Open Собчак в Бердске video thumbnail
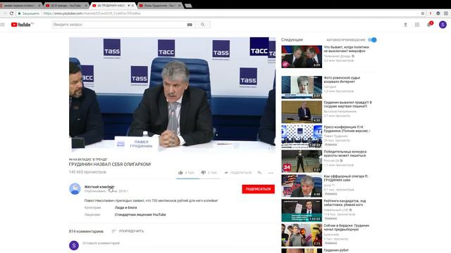Image resolution: width=451 pixels, height=253 pixels. tap(302, 235)
